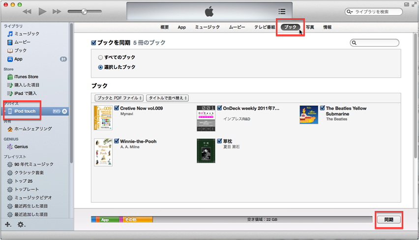This screenshot has height=240, width=419.
Task: Open the ブックと PDF ファイル dropdown
Action: click(x=119, y=98)
